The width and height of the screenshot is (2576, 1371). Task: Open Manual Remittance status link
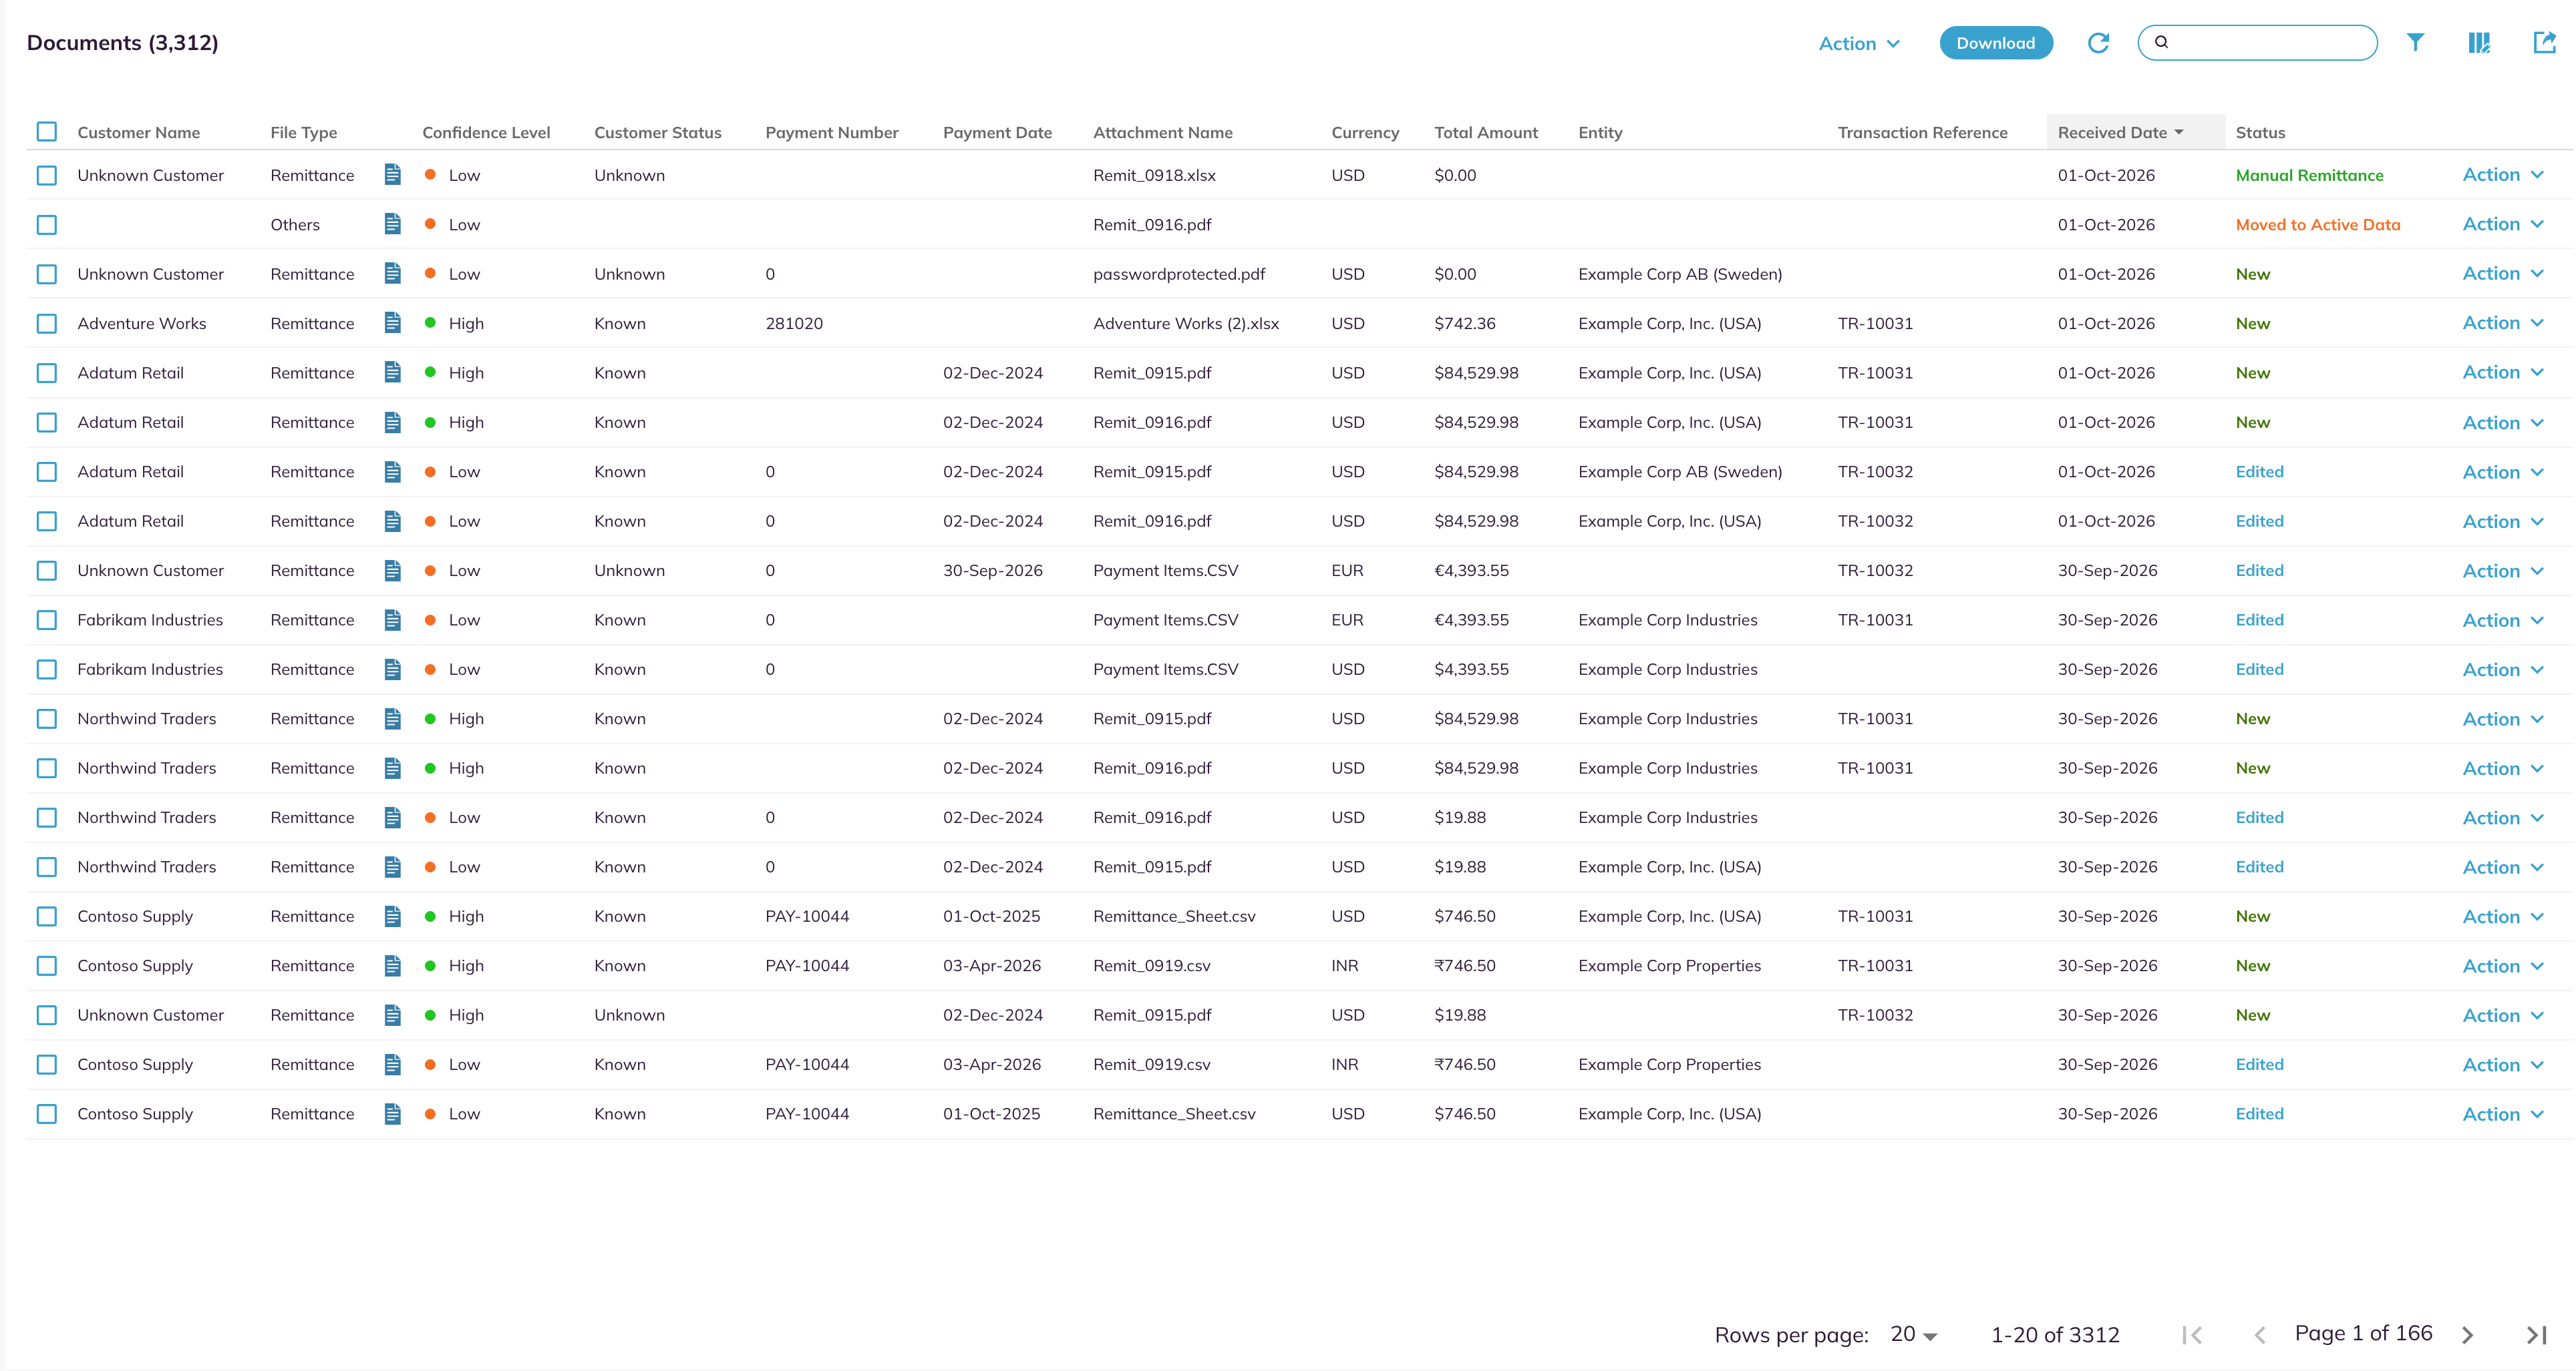(2309, 175)
